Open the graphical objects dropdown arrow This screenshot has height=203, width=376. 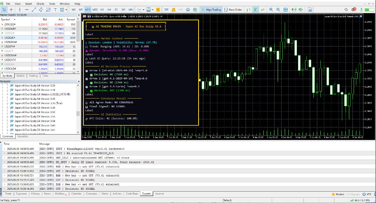(66, 9)
